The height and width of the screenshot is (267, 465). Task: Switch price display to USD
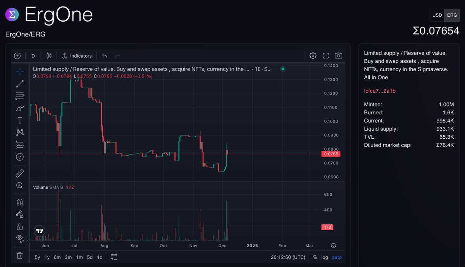click(437, 15)
